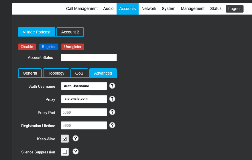The width and height of the screenshot is (252, 160).
Task: View help for Registration Lifetime
Action: coord(112,125)
